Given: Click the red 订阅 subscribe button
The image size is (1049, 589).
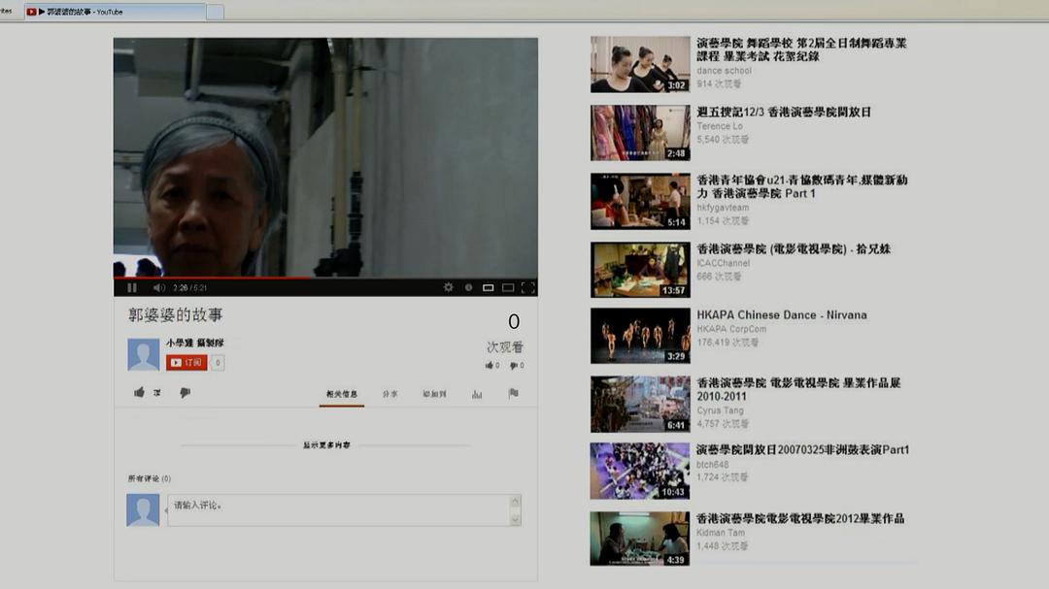Looking at the screenshot, I should pos(186,362).
